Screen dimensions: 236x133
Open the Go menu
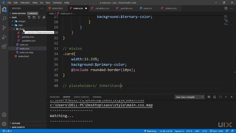(x=42, y=3)
